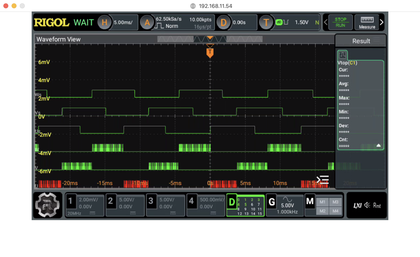Open the RIGOL gear function navigation button
420x257 pixels.
tap(48, 205)
